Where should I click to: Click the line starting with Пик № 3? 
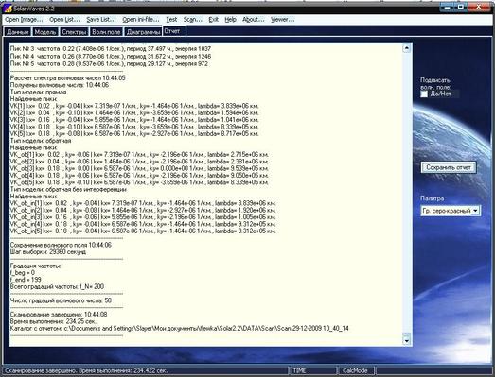111,49
